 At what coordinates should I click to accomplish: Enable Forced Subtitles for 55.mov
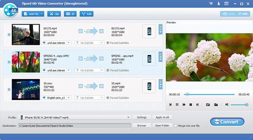[108, 98]
